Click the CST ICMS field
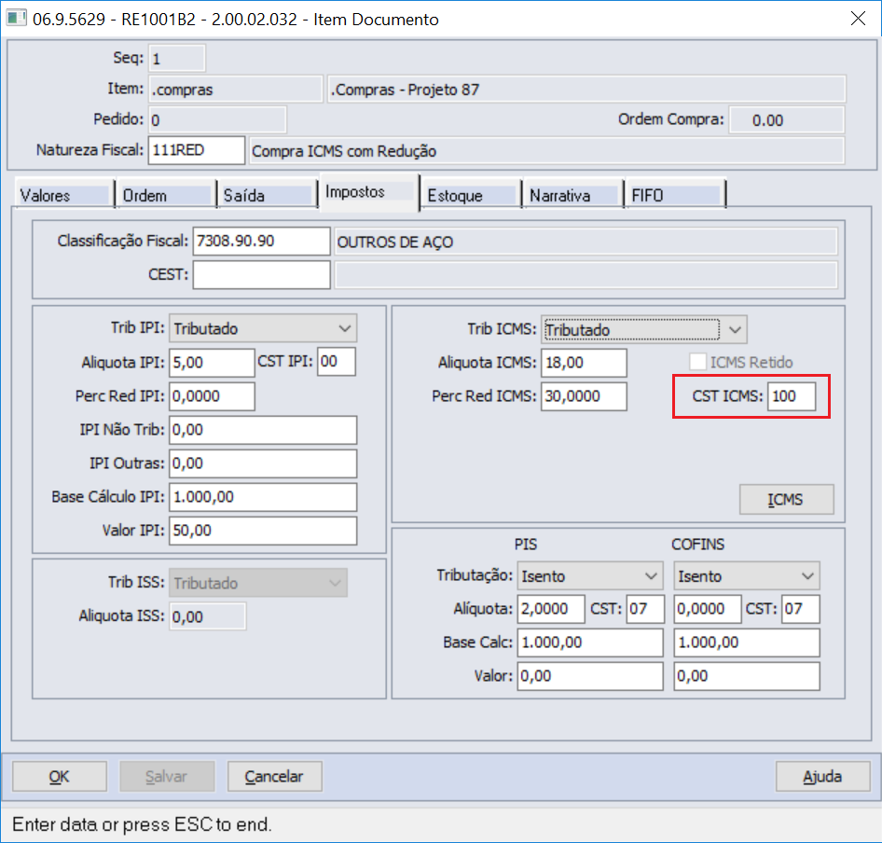The width and height of the screenshot is (882, 843). [x=792, y=396]
